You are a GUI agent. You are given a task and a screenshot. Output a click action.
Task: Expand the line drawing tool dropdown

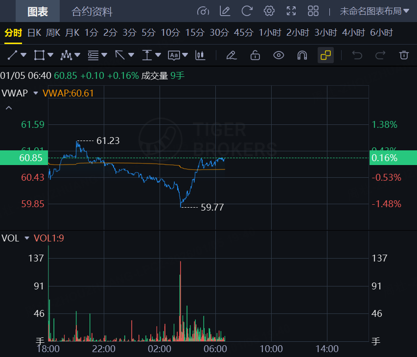click(23, 55)
